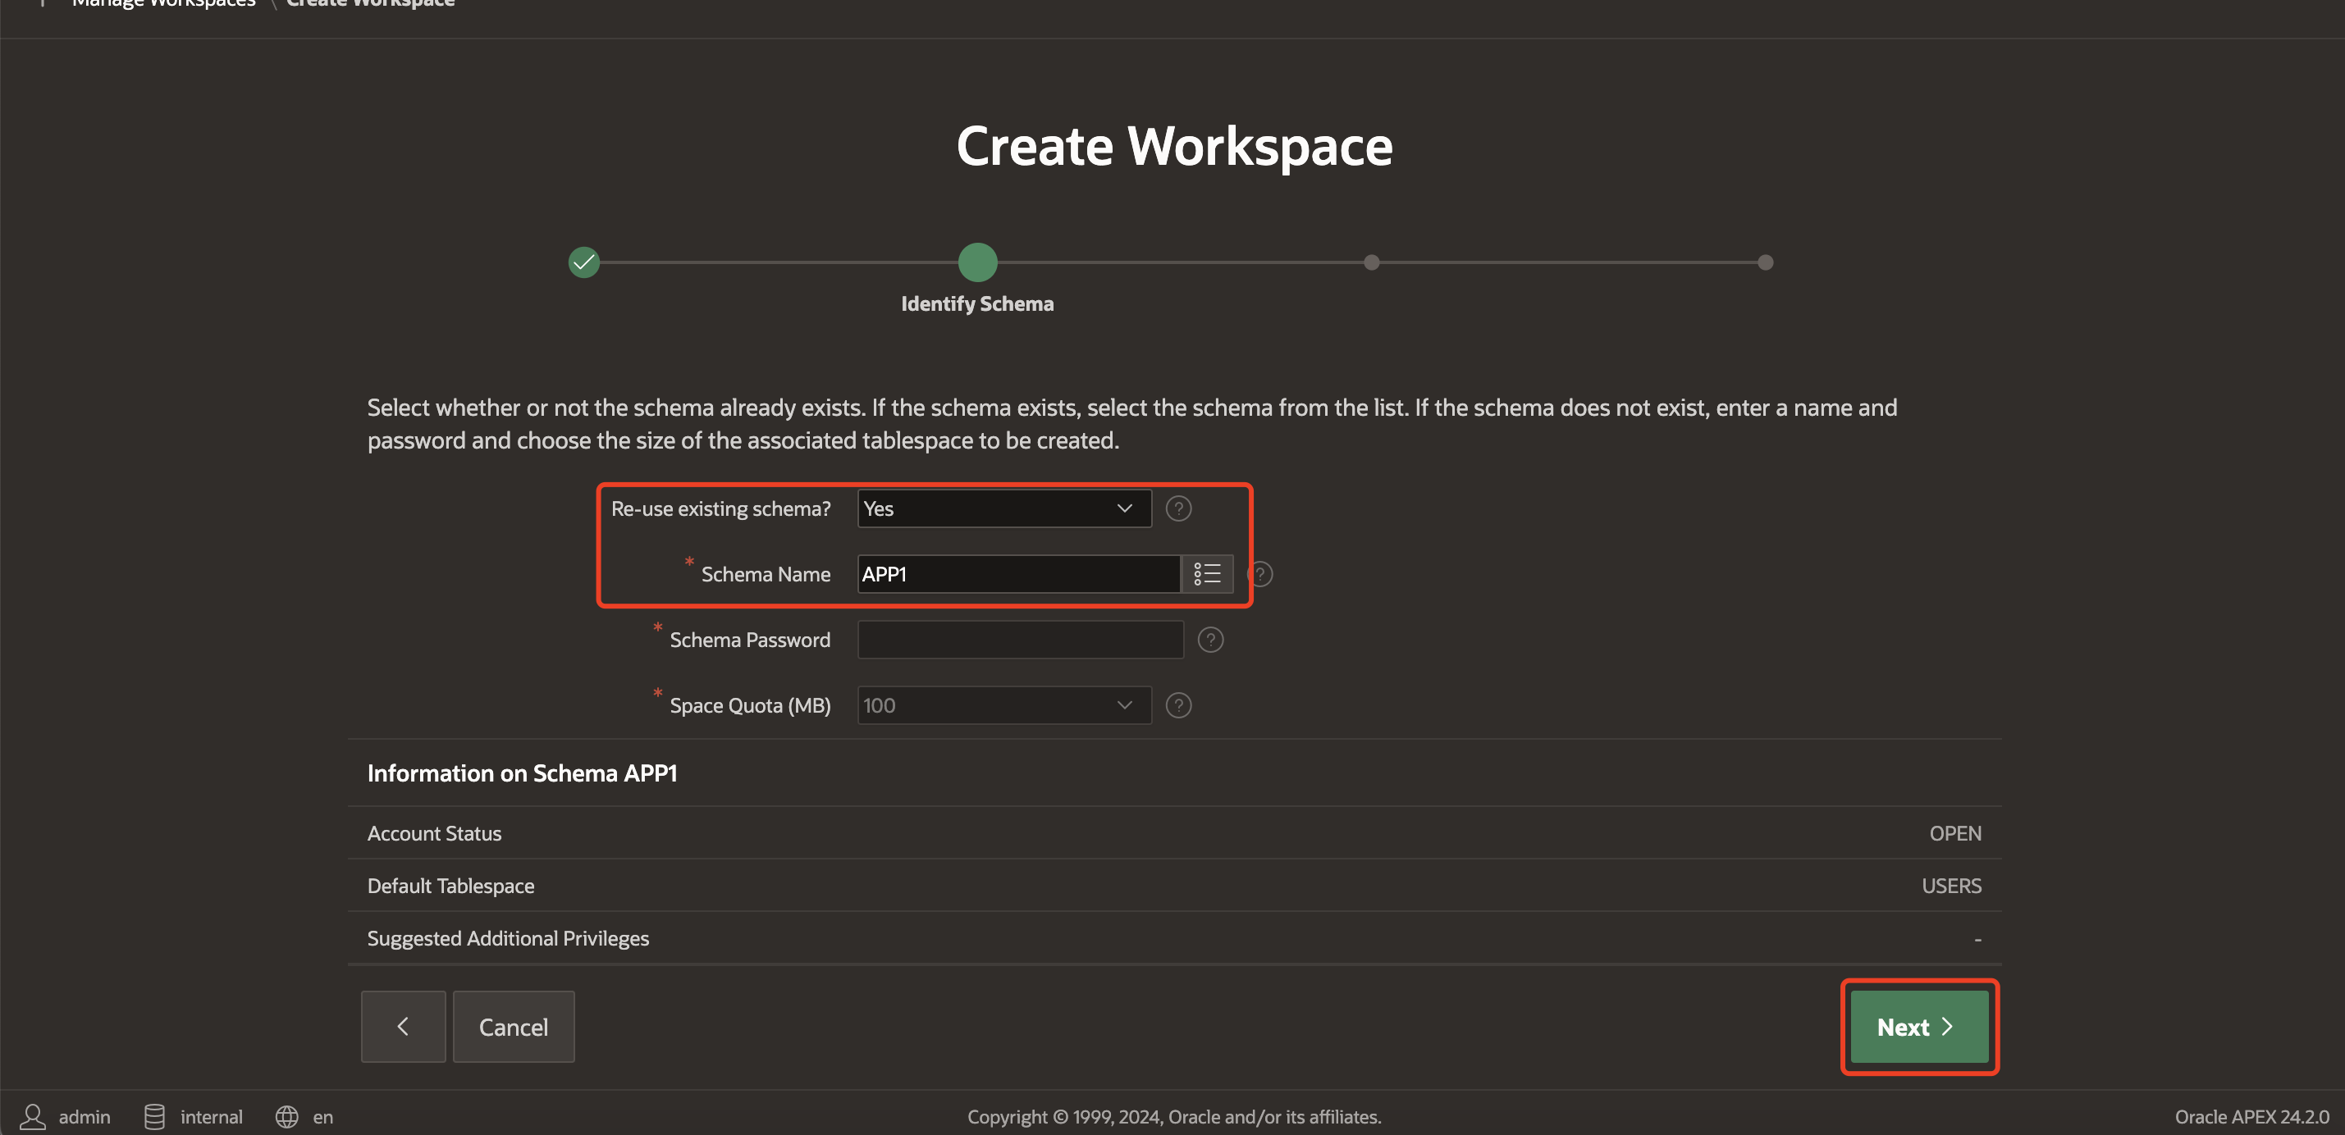2345x1135 pixels.
Task: Open the Space Quota (MB) dropdown
Action: pos(1003,705)
